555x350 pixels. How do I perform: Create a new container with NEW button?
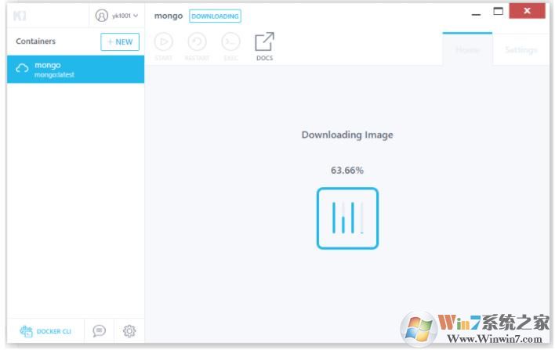point(120,41)
